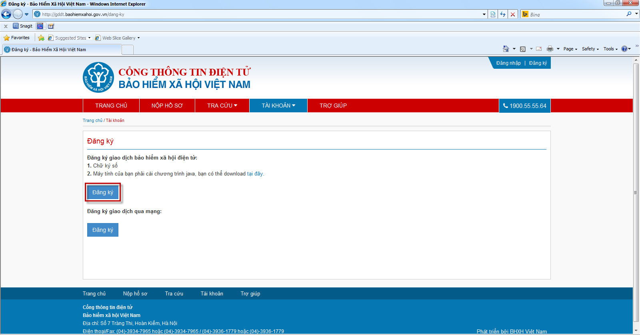Open the Tools menu

pyautogui.click(x=610, y=49)
